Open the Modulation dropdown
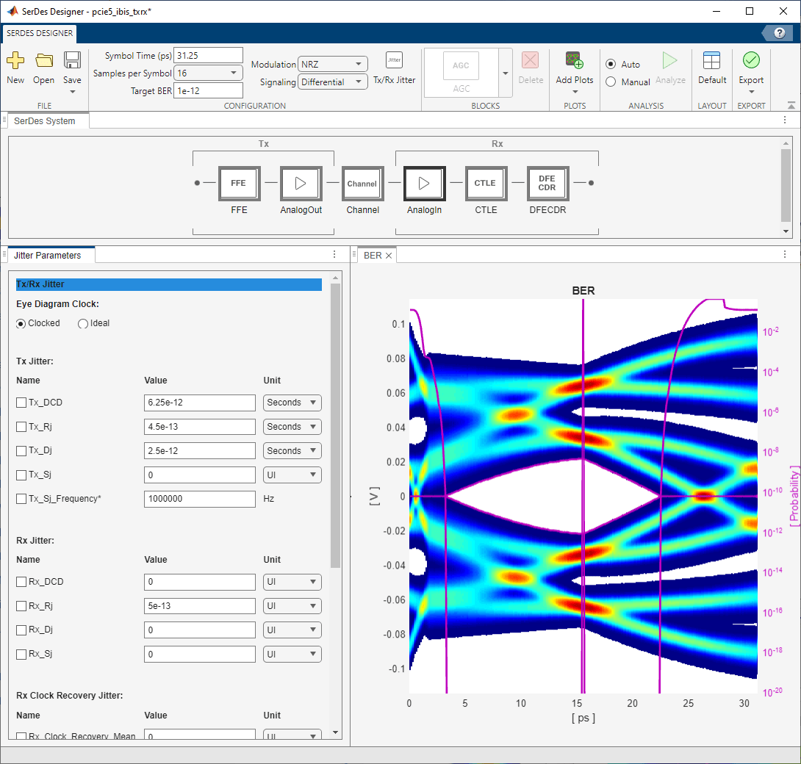 (x=333, y=65)
